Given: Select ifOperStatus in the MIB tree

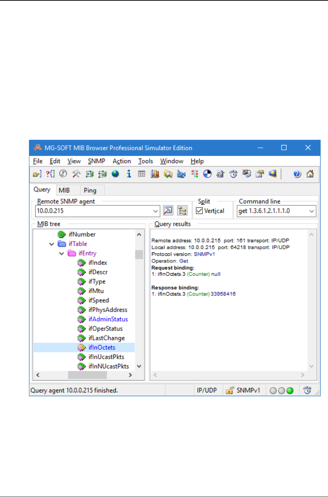Looking at the screenshot, I should pos(106,328).
